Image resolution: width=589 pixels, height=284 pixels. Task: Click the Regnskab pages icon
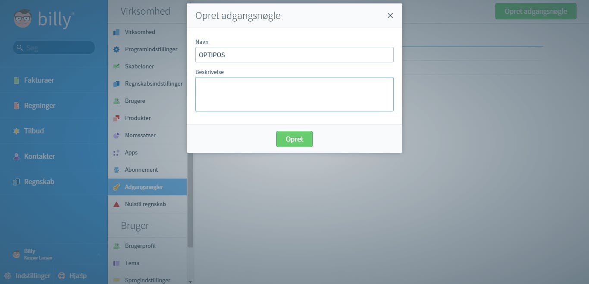coord(16,182)
